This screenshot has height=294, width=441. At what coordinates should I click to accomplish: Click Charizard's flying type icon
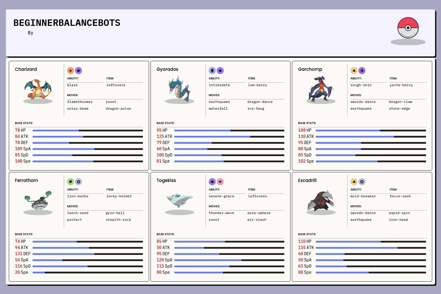78,71
